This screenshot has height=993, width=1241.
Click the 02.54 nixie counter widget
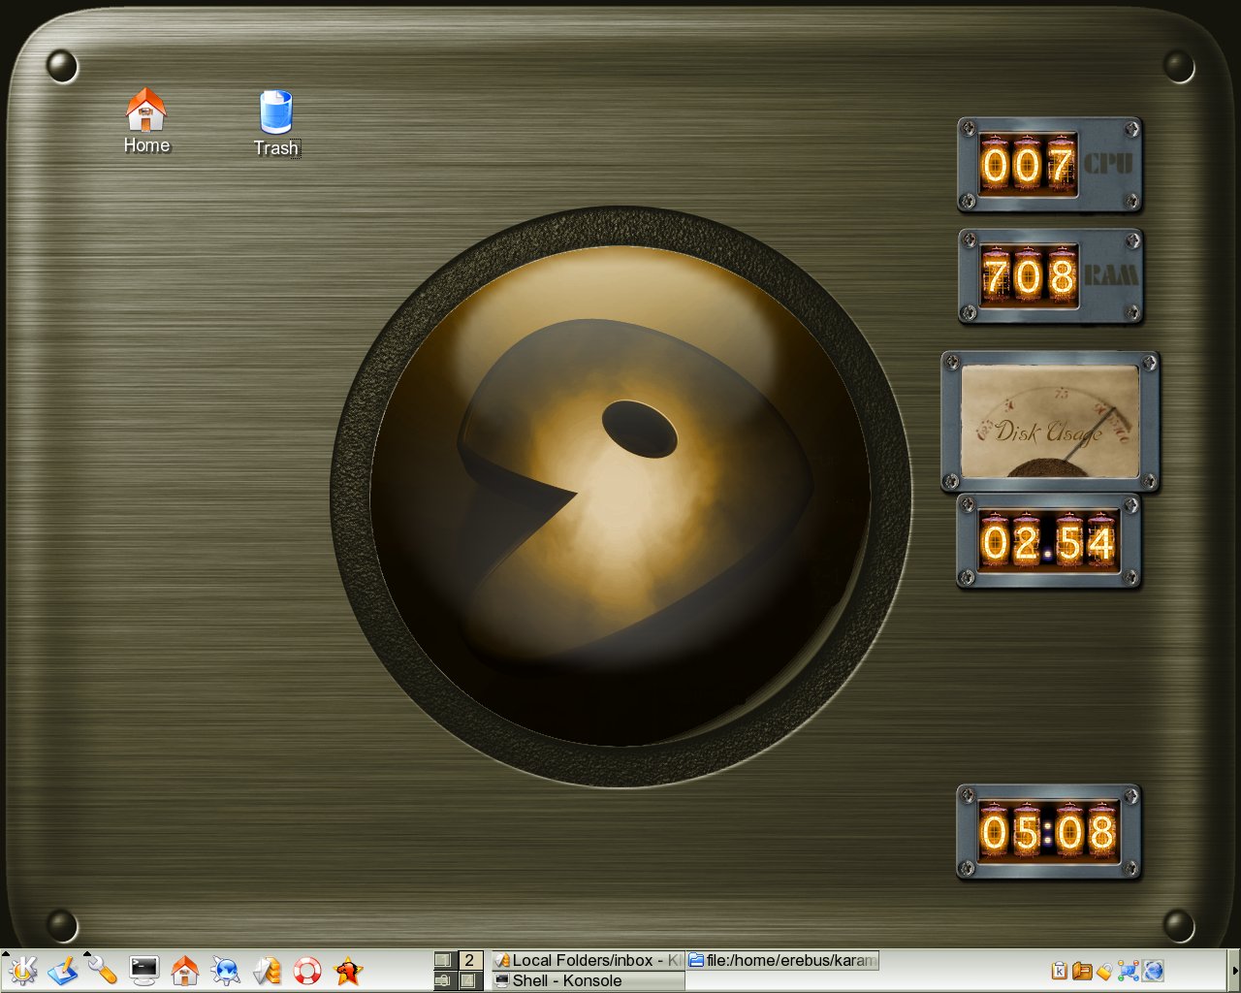tap(1048, 541)
